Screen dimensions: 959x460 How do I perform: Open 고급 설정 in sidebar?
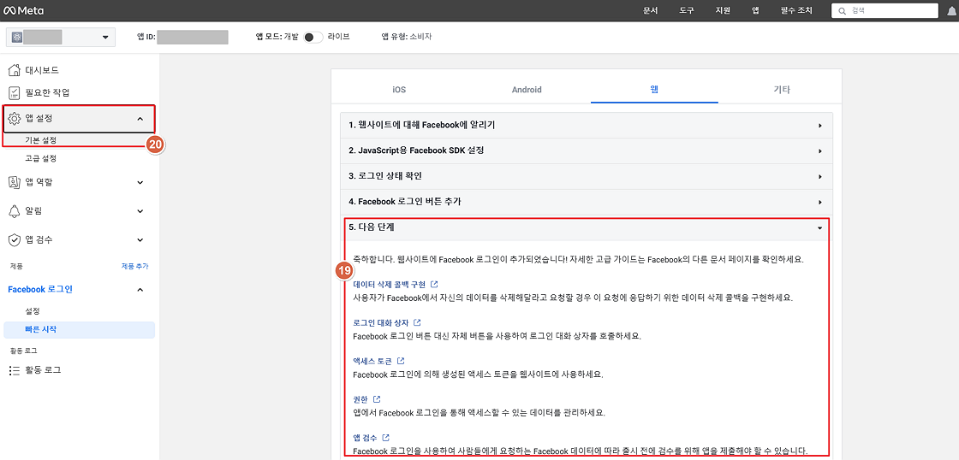point(41,158)
